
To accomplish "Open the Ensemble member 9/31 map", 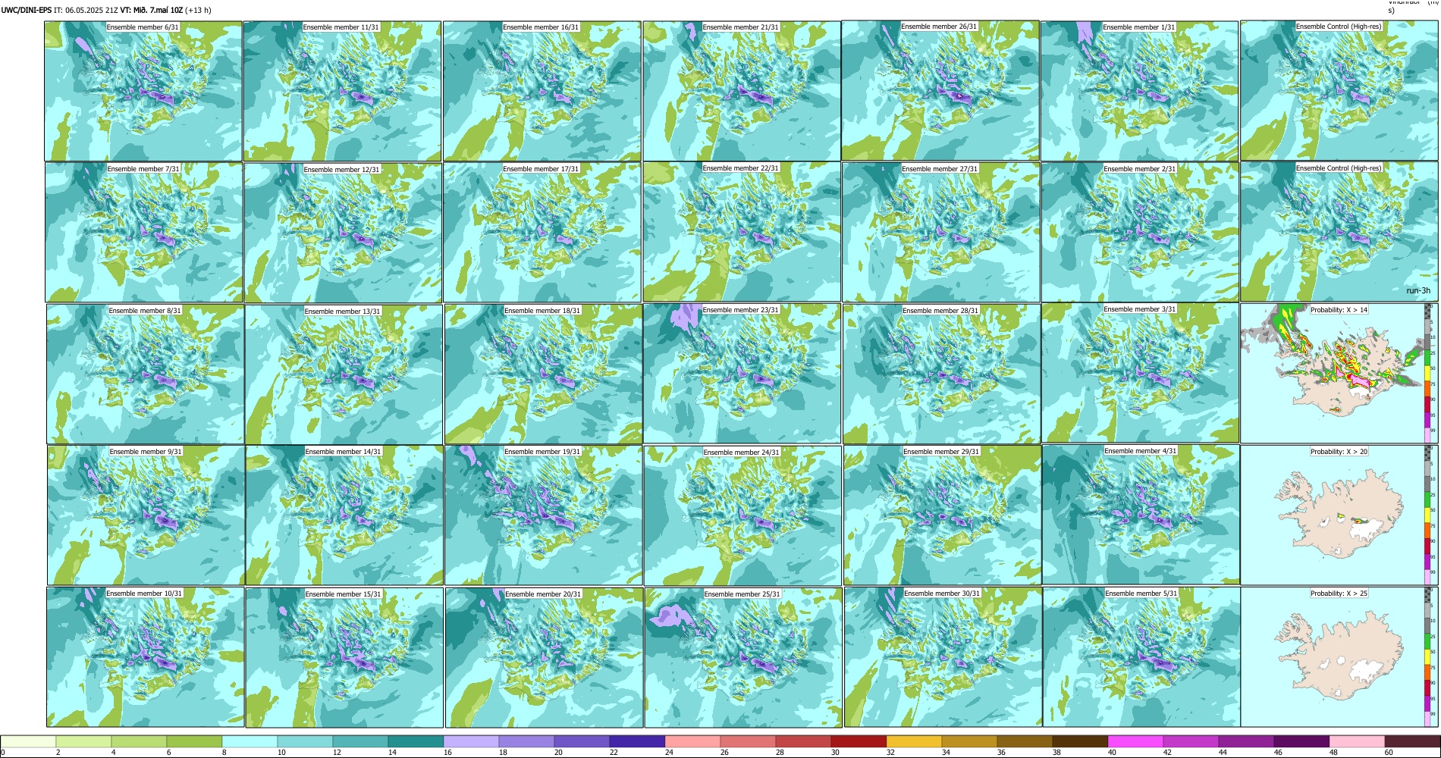I will (146, 515).
